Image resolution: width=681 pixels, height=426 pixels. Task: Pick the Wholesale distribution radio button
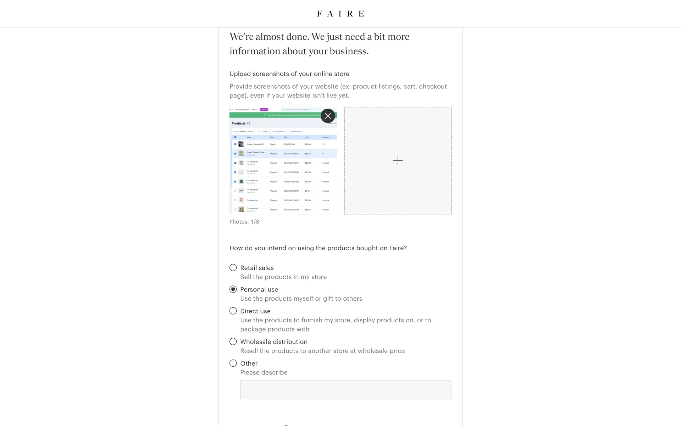[233, 342]
